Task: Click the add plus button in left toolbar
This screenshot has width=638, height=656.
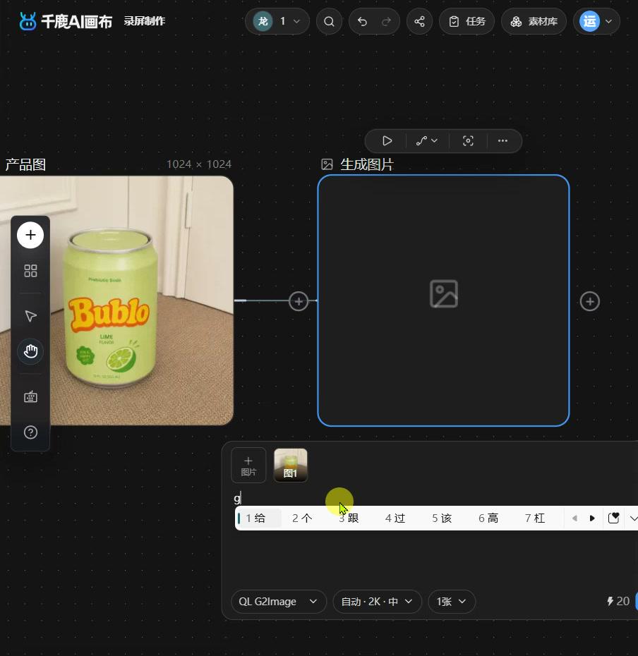Action: (x=30, y=235)
